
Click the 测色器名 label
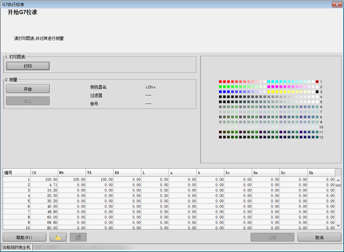pos(98,87)
